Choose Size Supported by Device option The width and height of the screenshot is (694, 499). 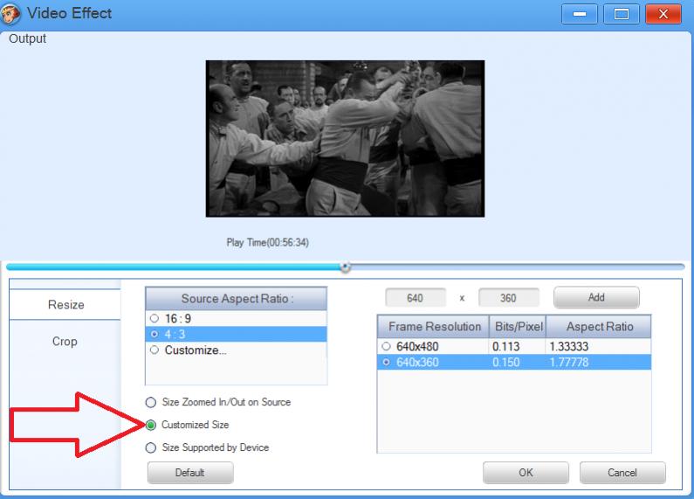pyautogui.click(x=151, y=447)
